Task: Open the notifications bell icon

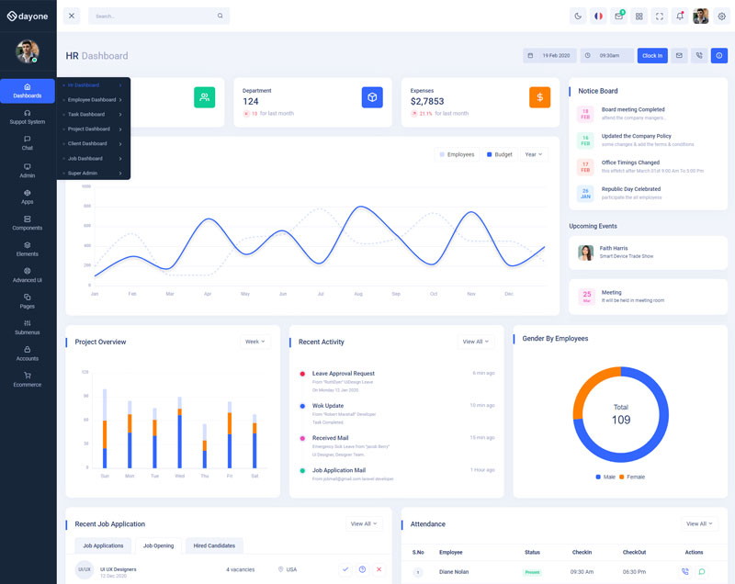Action: tap(680, 16)
